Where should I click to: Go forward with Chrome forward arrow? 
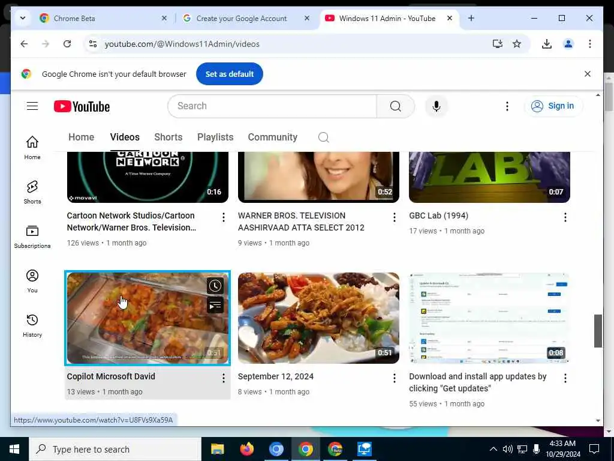tap(46, 44)
